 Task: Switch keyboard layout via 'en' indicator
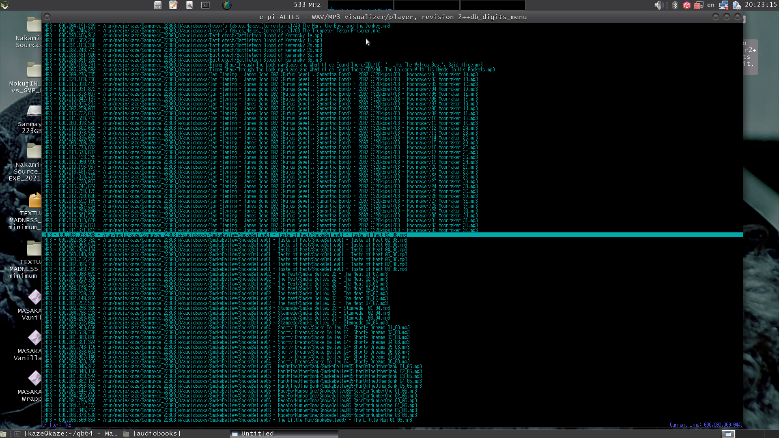pos(711,5)
